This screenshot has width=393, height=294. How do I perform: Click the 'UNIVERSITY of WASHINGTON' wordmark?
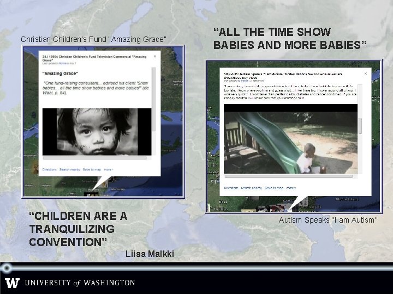tap(80, 283)
